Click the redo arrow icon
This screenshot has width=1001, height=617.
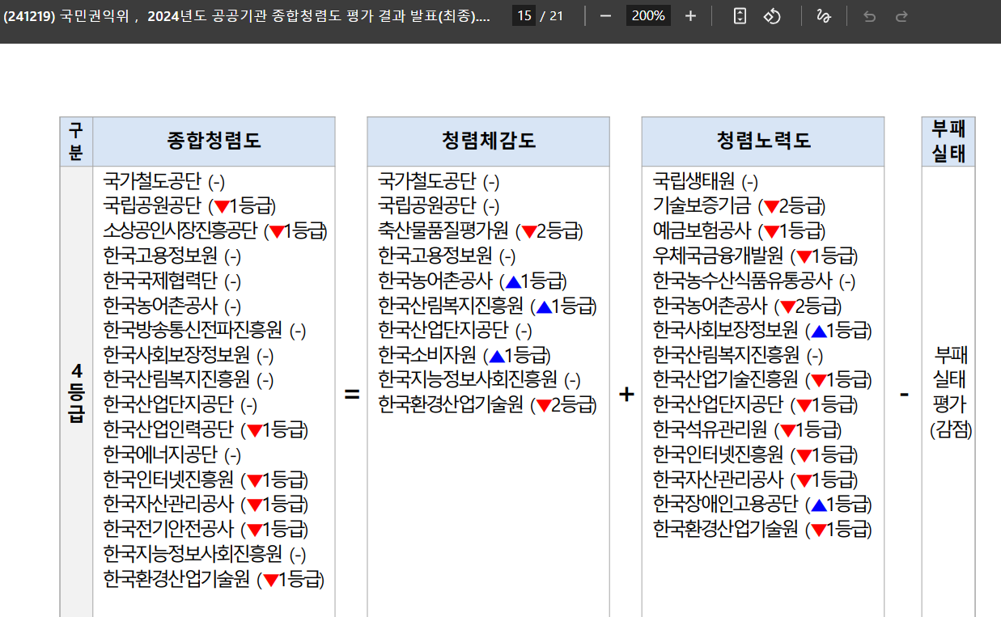[901, 16]
